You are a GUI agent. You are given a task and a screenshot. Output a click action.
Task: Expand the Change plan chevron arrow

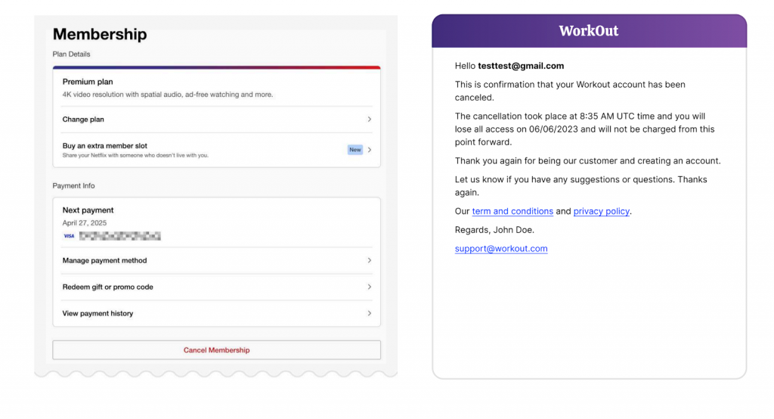coord(369,119)
